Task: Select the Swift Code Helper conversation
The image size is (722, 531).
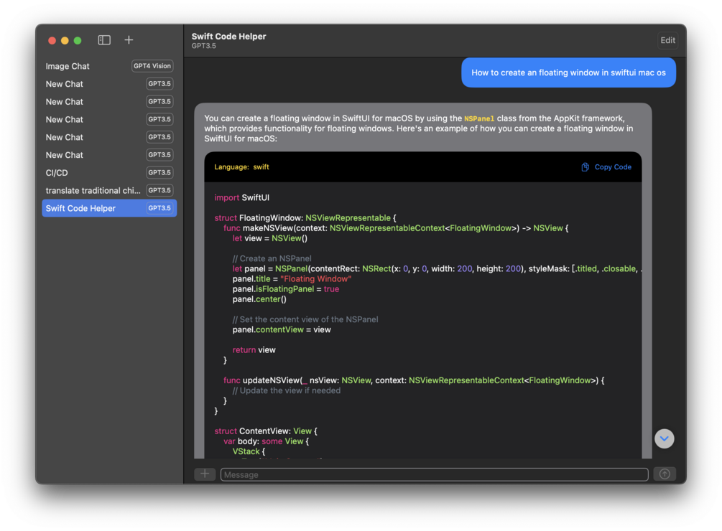Action: (x=109, y=208)
